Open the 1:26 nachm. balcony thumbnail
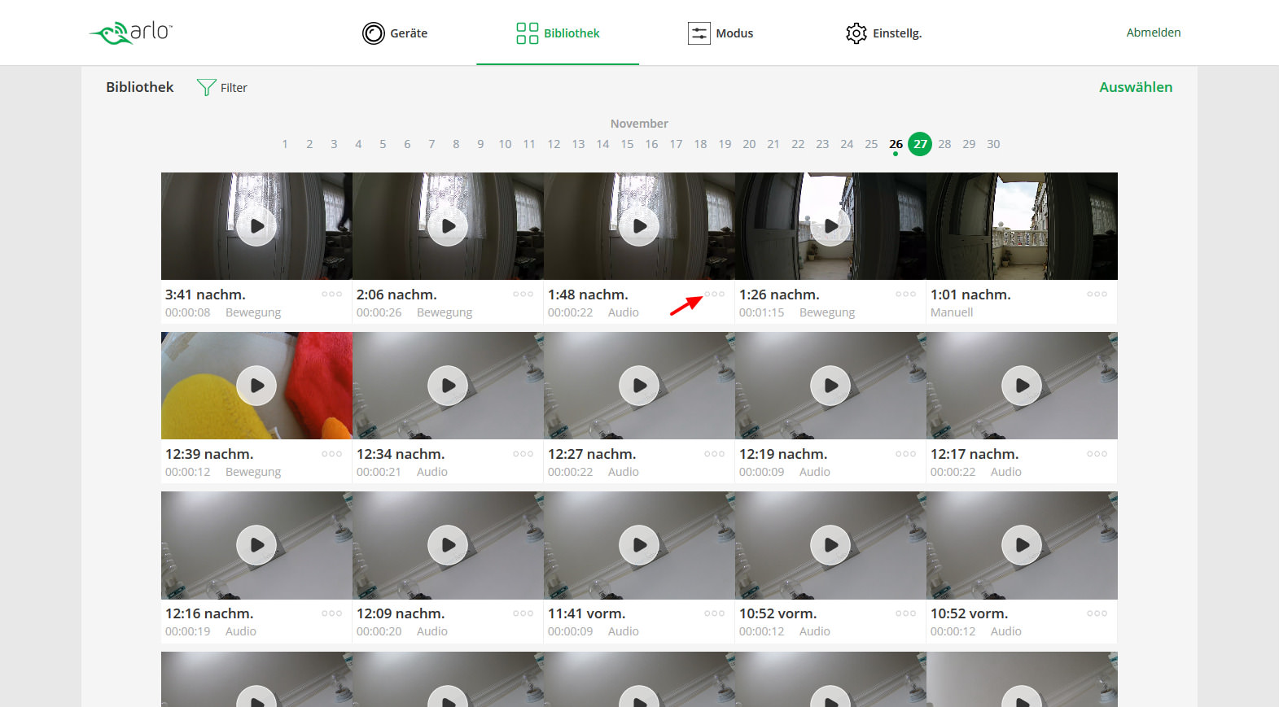Screen dimensions: 1279x707 coord(830,226)
